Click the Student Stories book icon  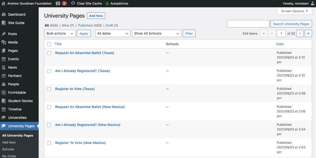(3, 101)
